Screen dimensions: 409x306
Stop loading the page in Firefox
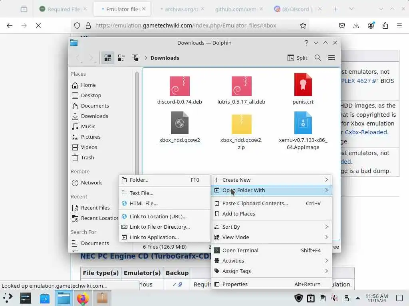[38, 25]
